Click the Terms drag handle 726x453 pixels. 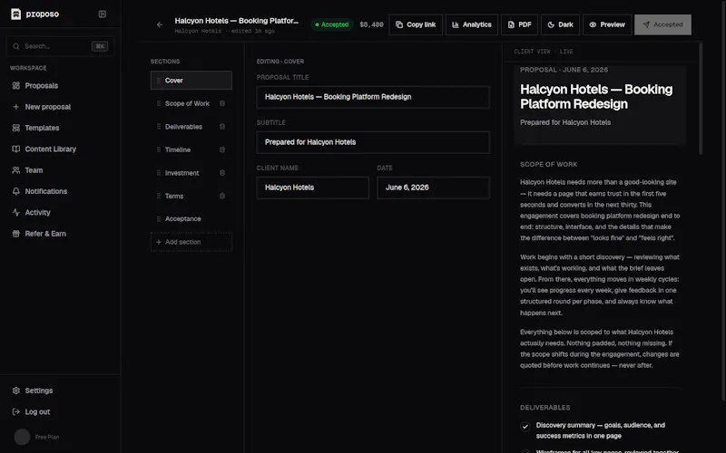pyautogui.click(x=158, y=196)
